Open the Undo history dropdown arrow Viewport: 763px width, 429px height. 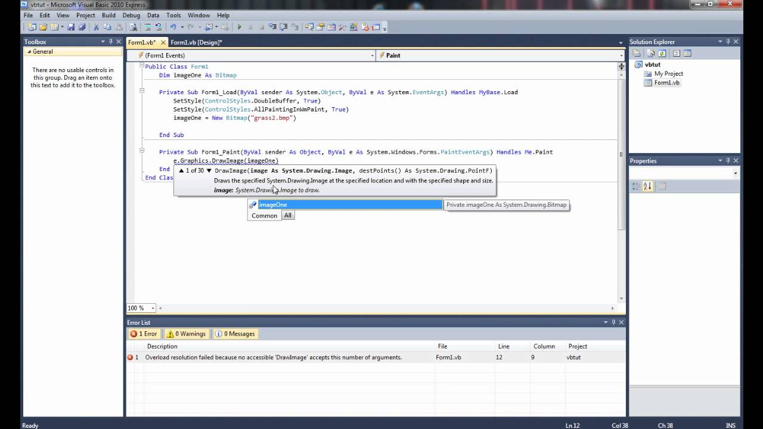(x=181, y=27)
